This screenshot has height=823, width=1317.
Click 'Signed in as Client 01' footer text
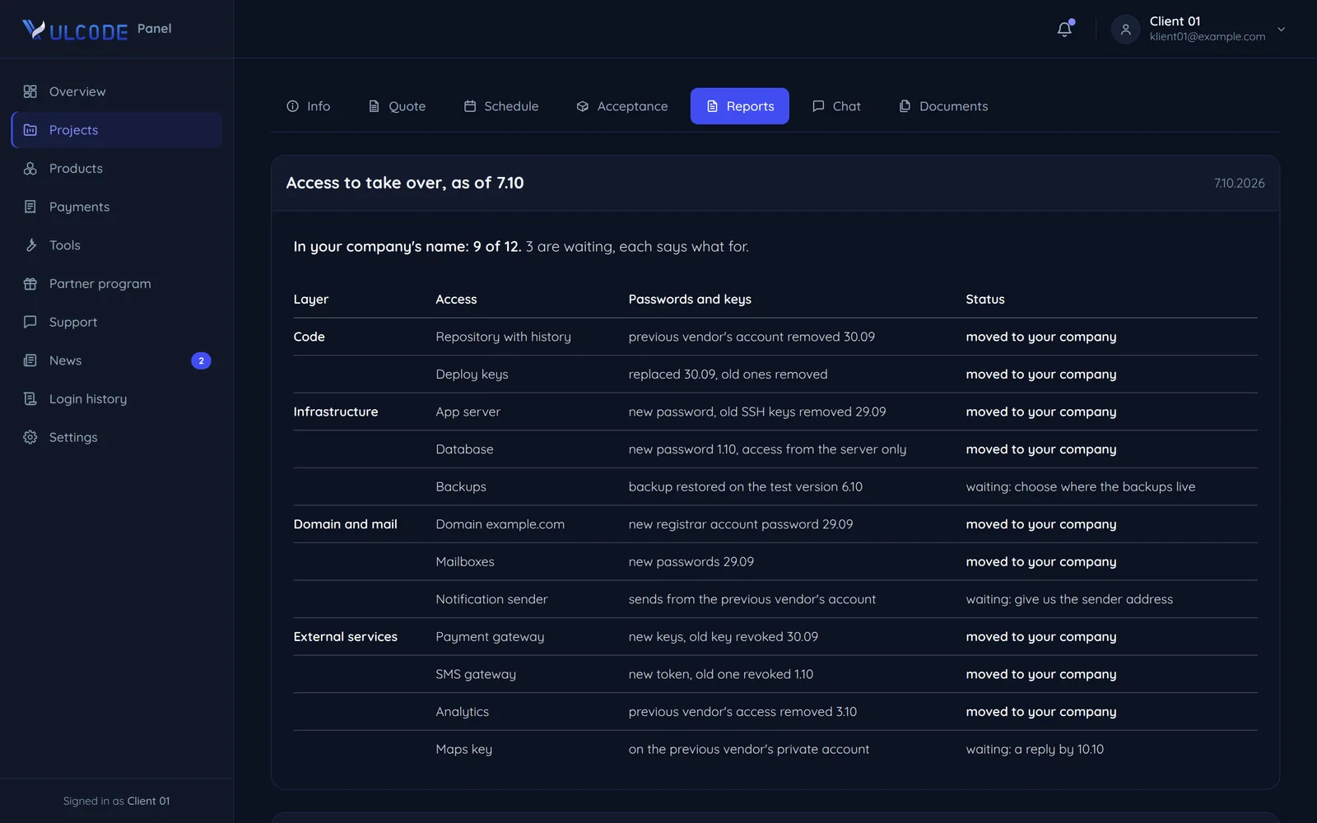click(x=116, y=801)
